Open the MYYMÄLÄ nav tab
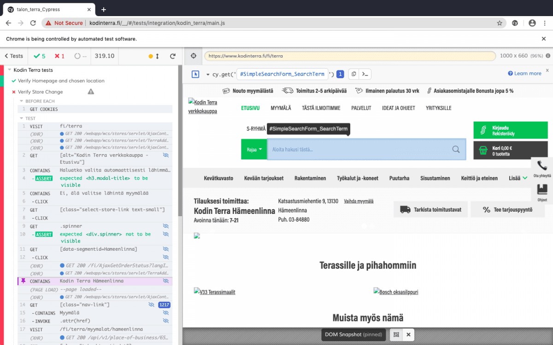The width and height of the screenshot is (553, 345). (x=281, y=108)
